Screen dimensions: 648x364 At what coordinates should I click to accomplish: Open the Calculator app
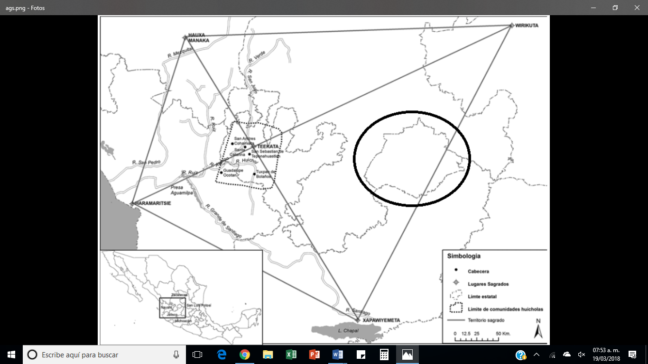[x=383, y=355]
